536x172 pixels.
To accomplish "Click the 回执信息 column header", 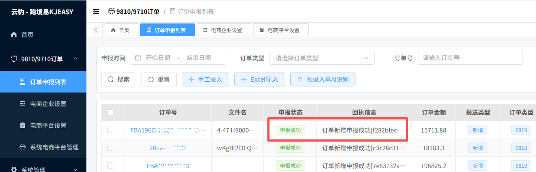I will point(364,112).
